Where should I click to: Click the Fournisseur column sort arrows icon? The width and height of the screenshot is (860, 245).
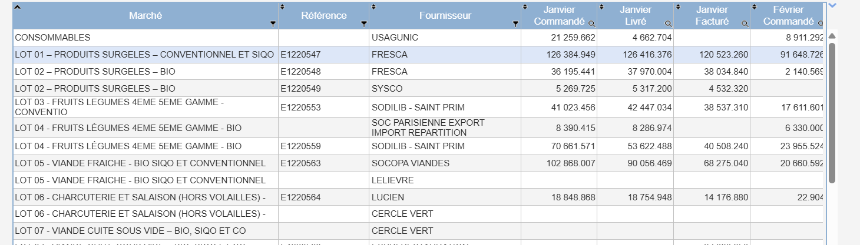(x=373, y=7)
